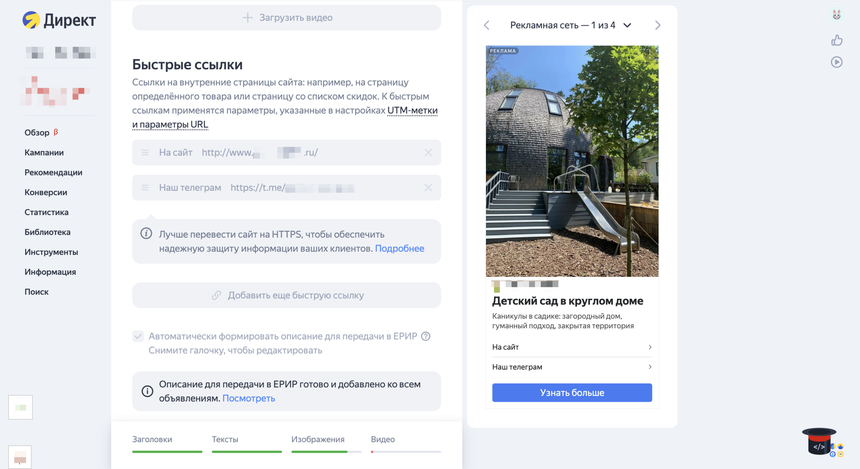Screen dimensions: 860x469
Task: Open Статистика menu item
Action: tap(46, 212)
